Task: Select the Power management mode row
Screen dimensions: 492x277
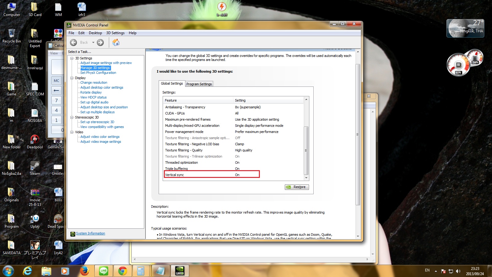Action: coord(234,132)
